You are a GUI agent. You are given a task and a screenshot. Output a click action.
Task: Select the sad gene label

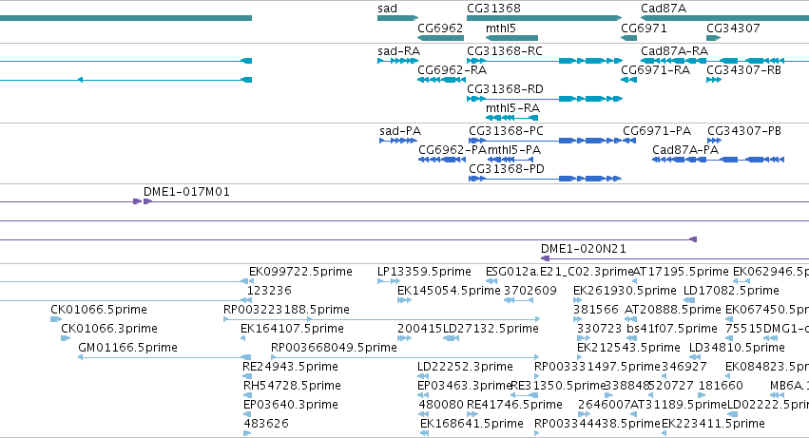point(388,9)
